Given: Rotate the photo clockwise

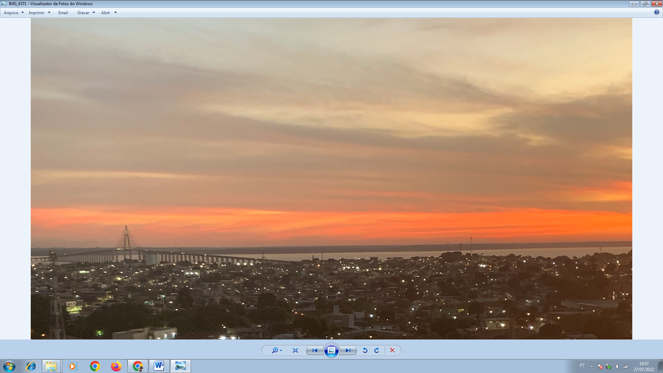Looking at the screenshot, I should click(x=377, y=350).
